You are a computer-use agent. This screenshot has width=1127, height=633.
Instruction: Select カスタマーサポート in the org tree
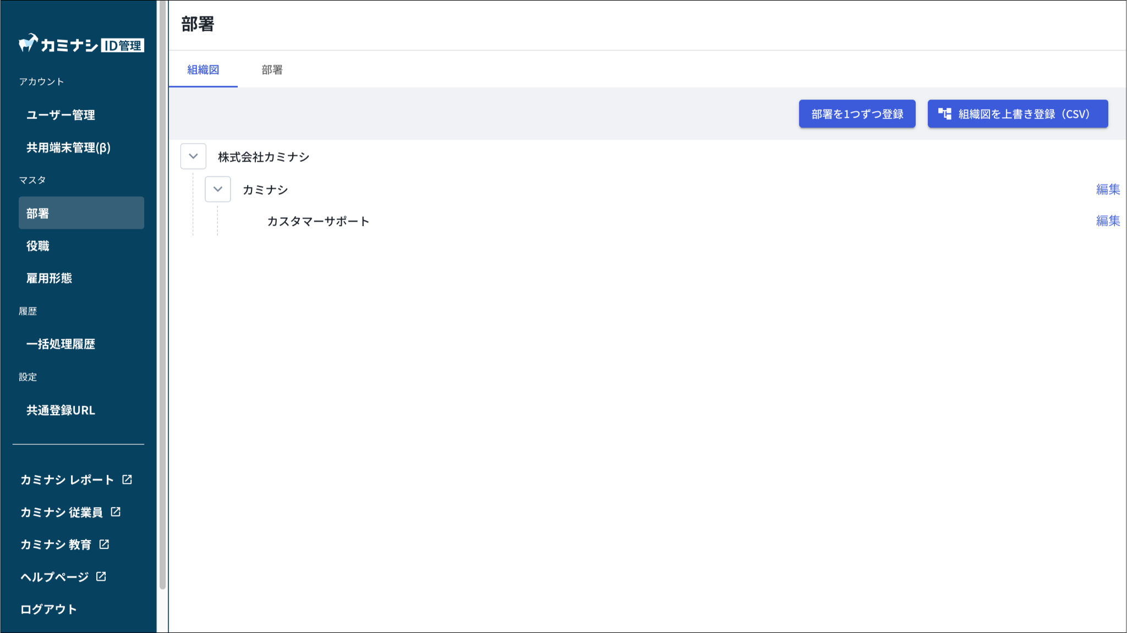coord(318,221)
